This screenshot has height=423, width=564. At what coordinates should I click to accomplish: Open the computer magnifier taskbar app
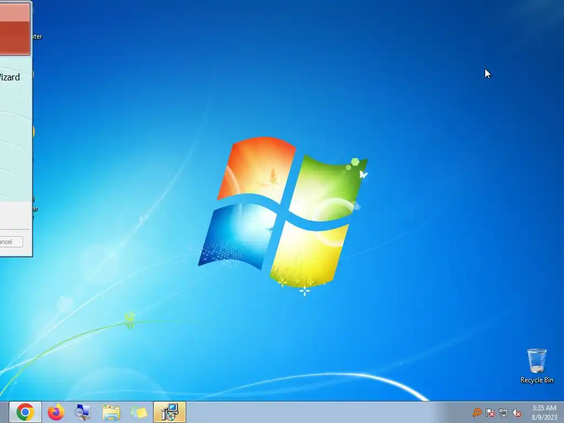[83, 412]
